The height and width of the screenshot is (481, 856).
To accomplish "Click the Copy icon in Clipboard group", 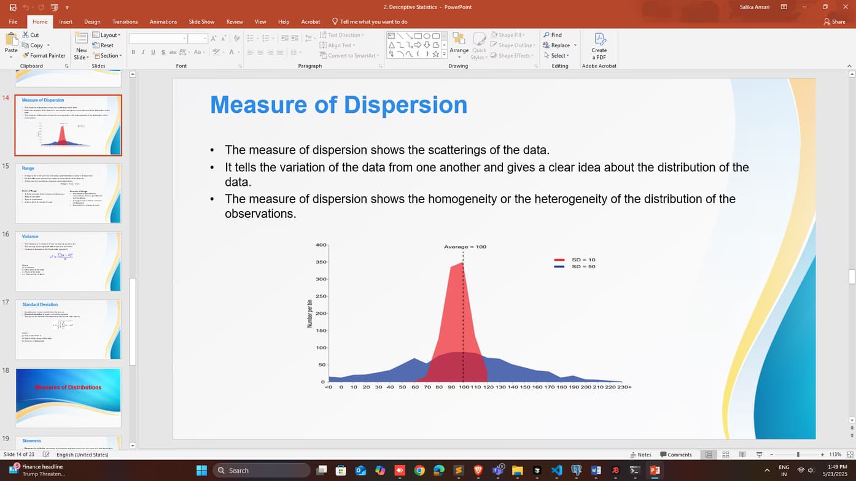I will [x=25, y=45].
